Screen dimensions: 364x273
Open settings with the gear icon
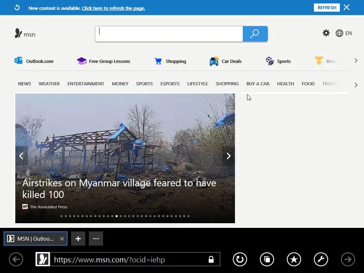(x=326, y=33)
